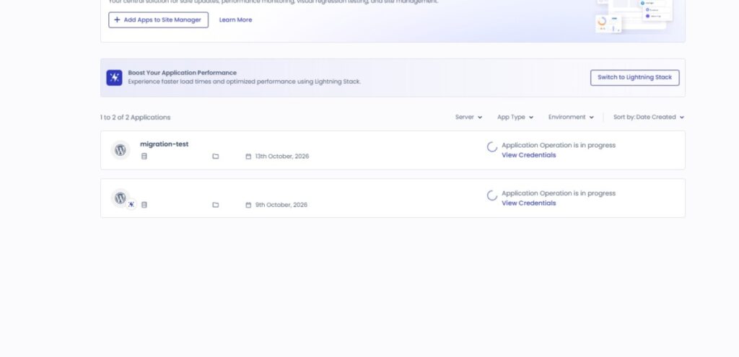Click the folder icon in second application row
Image resolution: width=739 pixels, height=357 pixels.
pyautogui.click(x=215, y=205)
